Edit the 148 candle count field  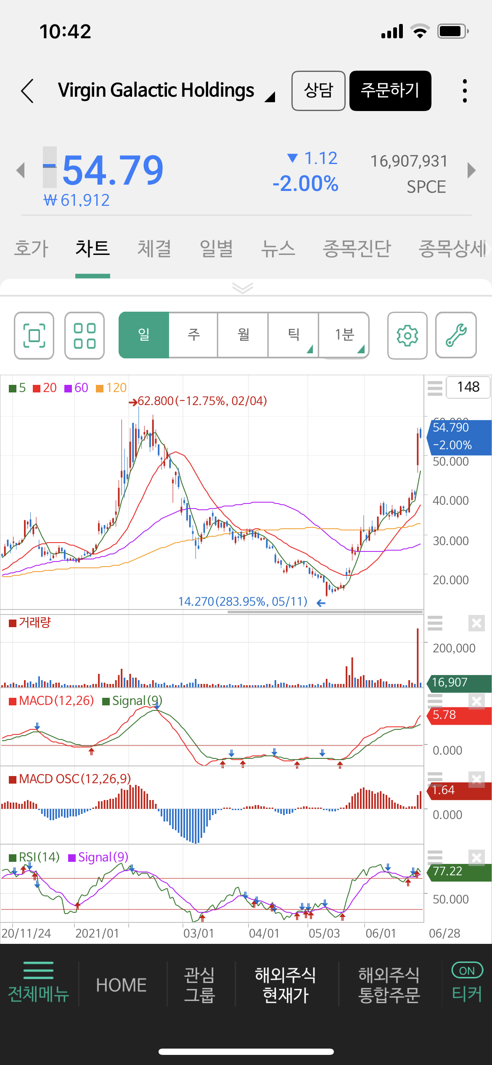[468, 387]
